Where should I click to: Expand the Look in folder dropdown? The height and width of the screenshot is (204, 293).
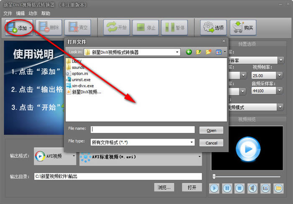pyautogui.click(x=177, y=52)
